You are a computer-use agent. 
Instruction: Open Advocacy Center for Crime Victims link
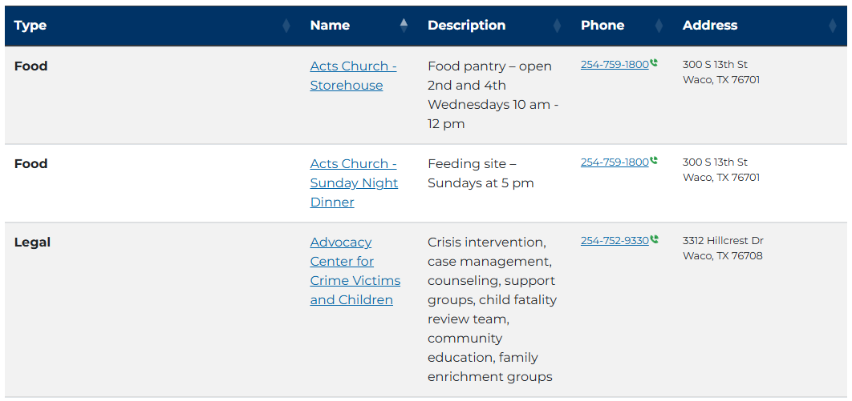point(355,271)
